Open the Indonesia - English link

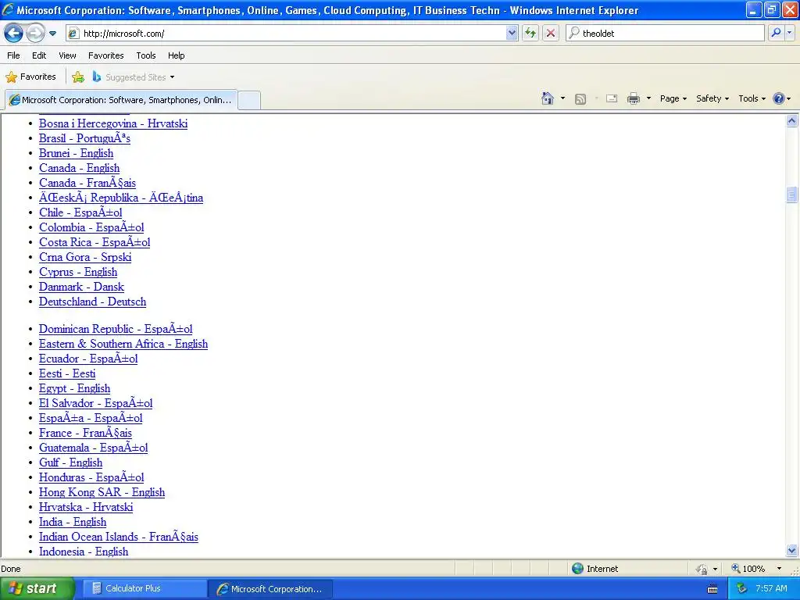84,552
